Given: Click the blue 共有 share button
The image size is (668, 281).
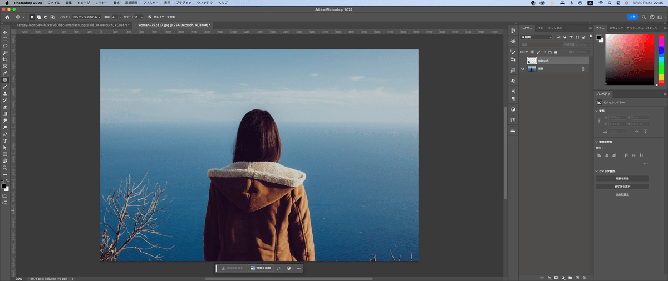Looking at the screenshot, I should click(632, 17).
